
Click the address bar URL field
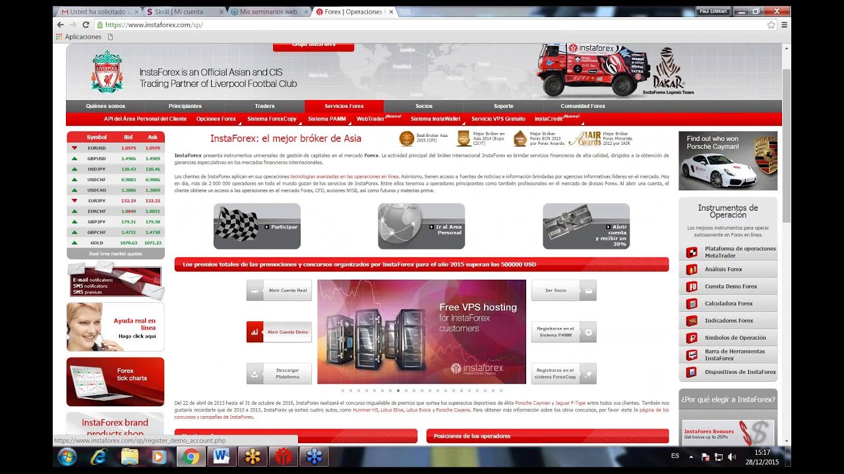click(429, 24)
